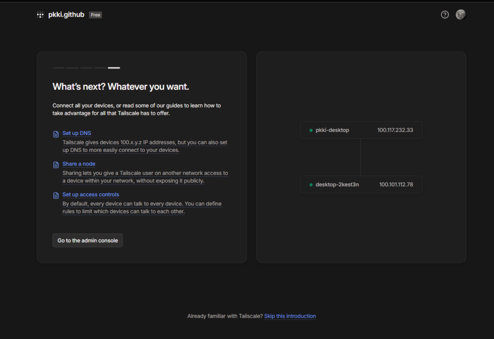
Task: Click the 100.101.112.78 IP address
Action: [396, 185]
